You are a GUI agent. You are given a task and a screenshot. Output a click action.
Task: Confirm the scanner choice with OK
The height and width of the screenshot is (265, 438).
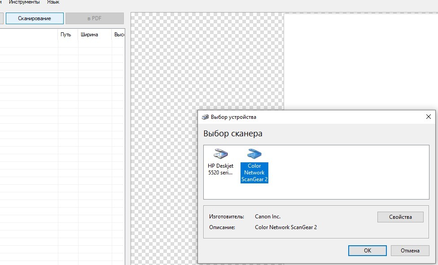click(x=368, y=251)
